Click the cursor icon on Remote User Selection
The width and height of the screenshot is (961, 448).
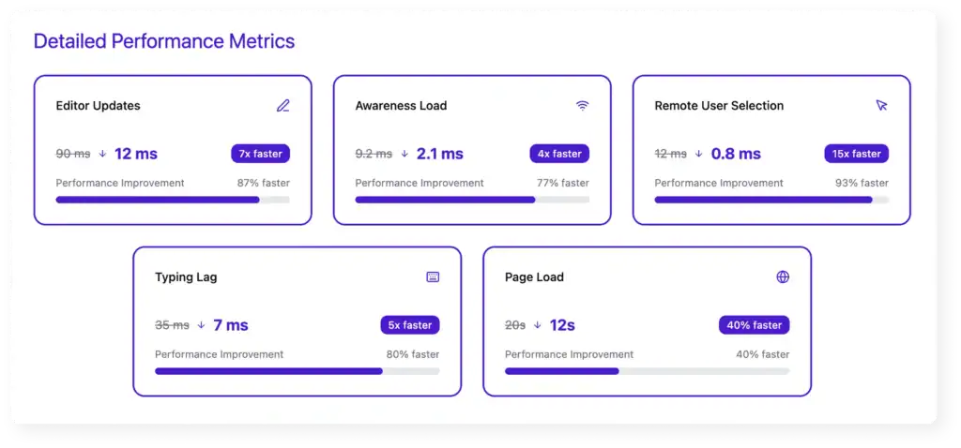coord(881,106)
